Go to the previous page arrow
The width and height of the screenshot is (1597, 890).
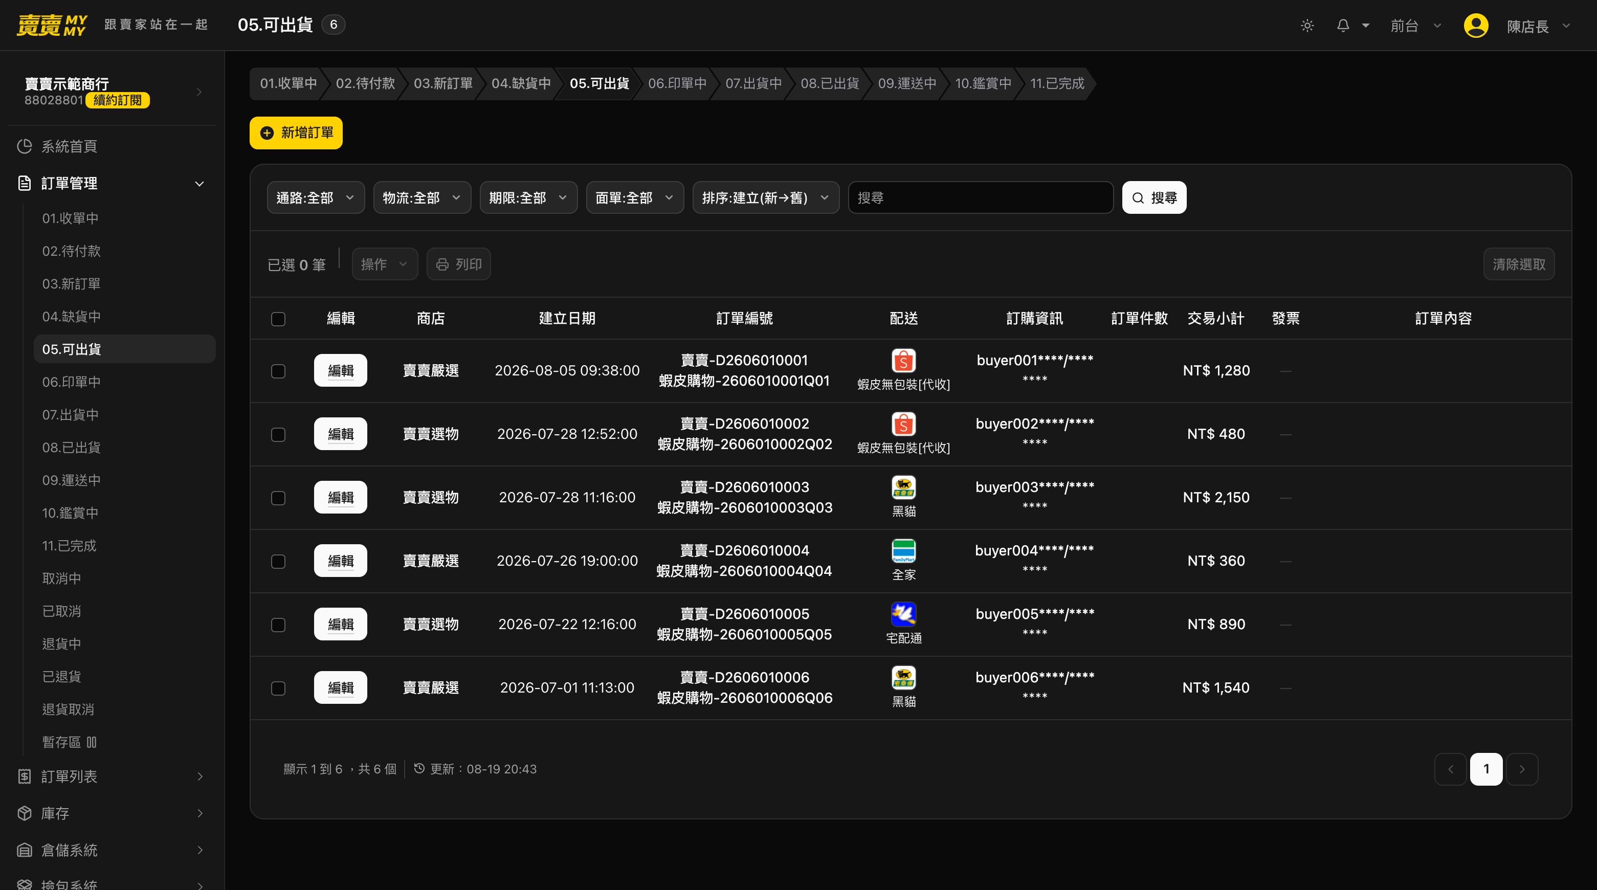pos(1450,769)
